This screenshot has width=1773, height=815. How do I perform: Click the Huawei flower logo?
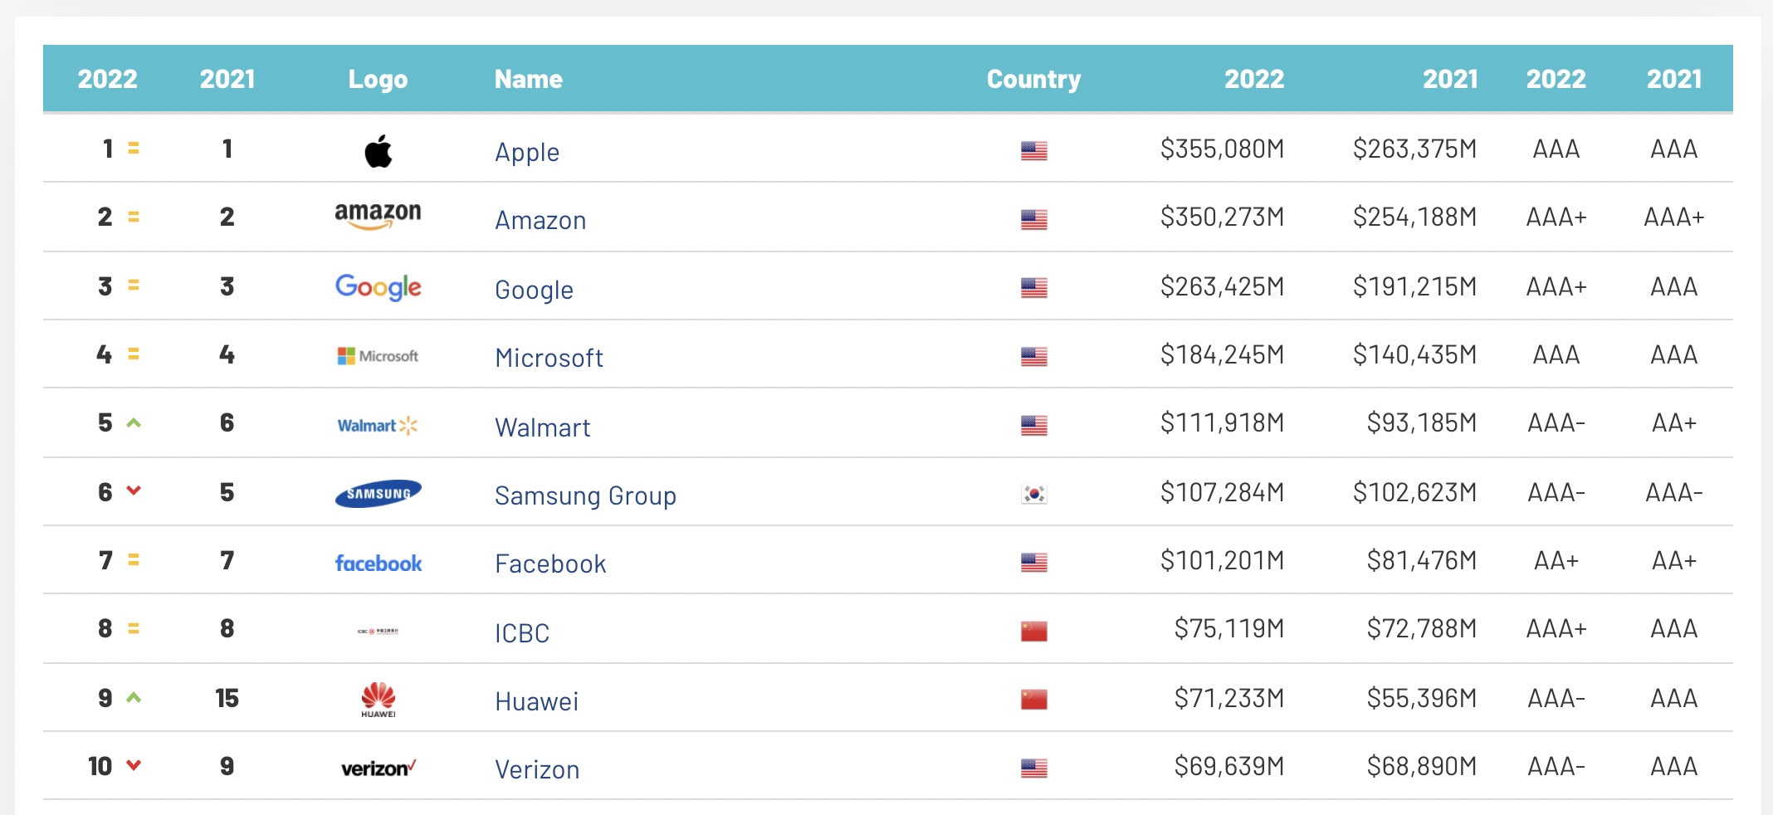click(x=378, y=700)
